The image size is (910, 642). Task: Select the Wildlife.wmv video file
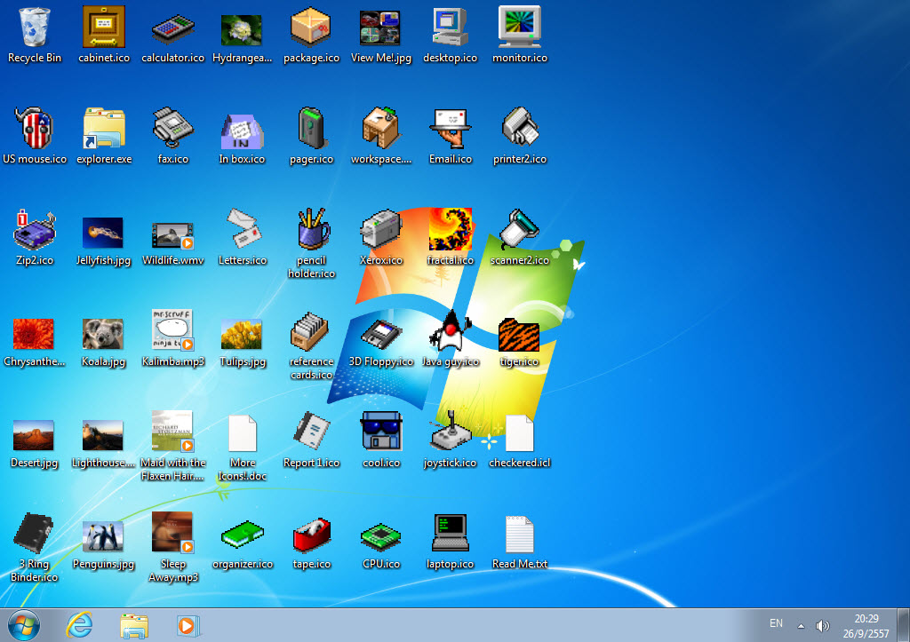coord(172,233)
